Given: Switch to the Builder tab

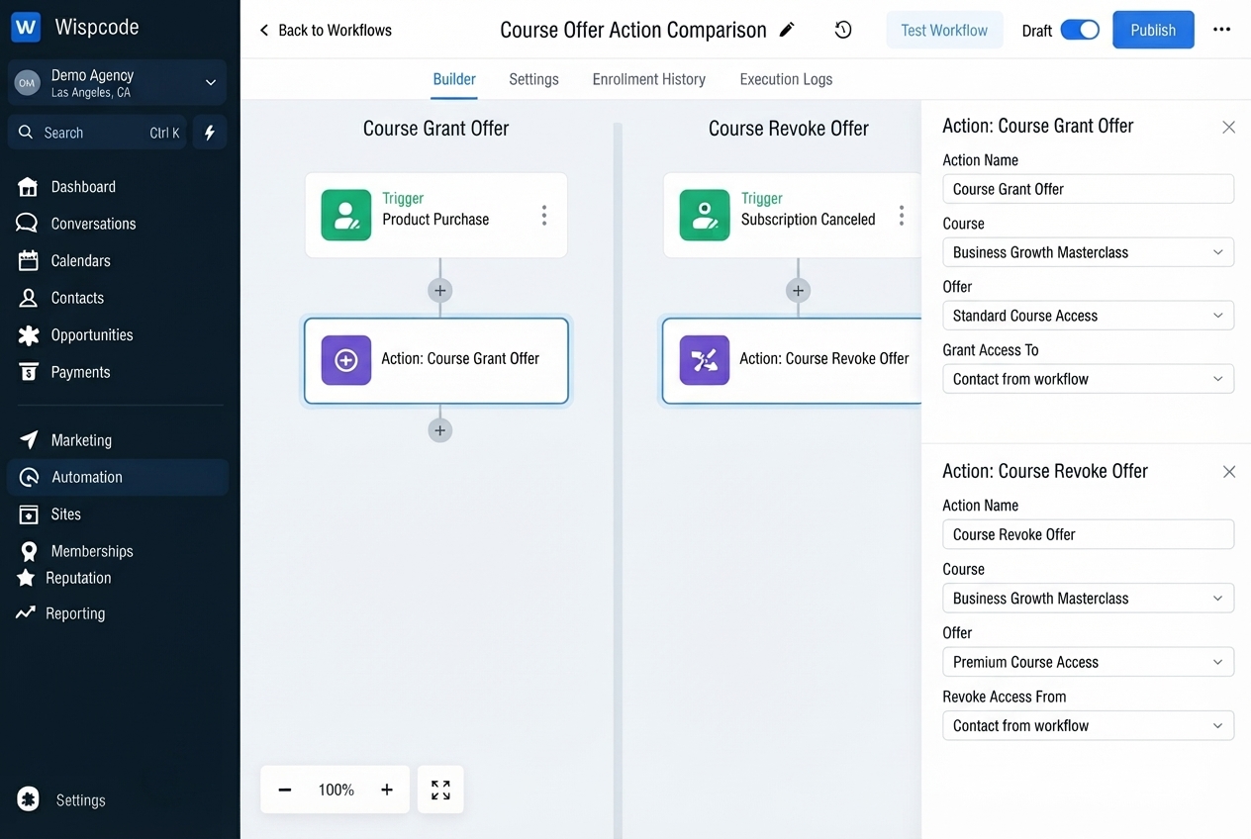Looking at the screenshot, I should click(x=454, y=79).
